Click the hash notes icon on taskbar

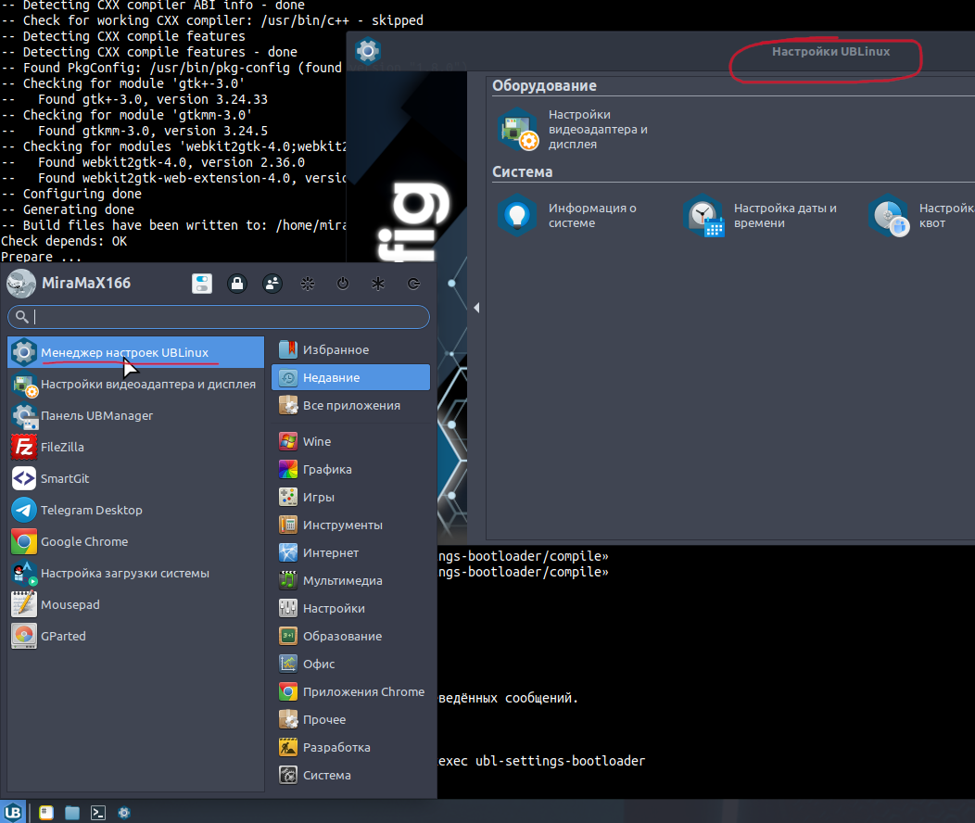tap(46, 813)
